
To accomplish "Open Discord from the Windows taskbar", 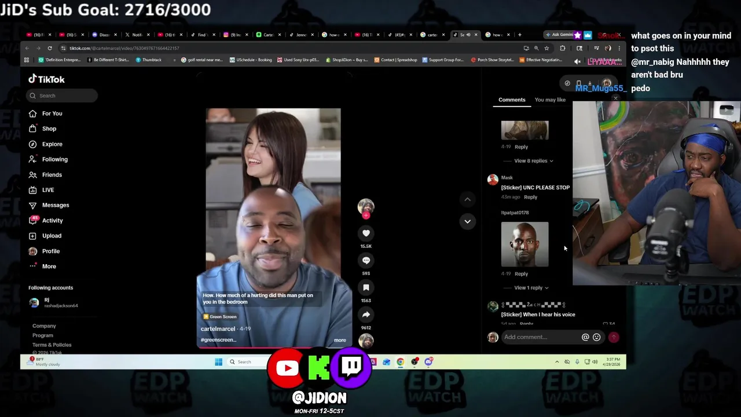I will click(x=429, y=362).
